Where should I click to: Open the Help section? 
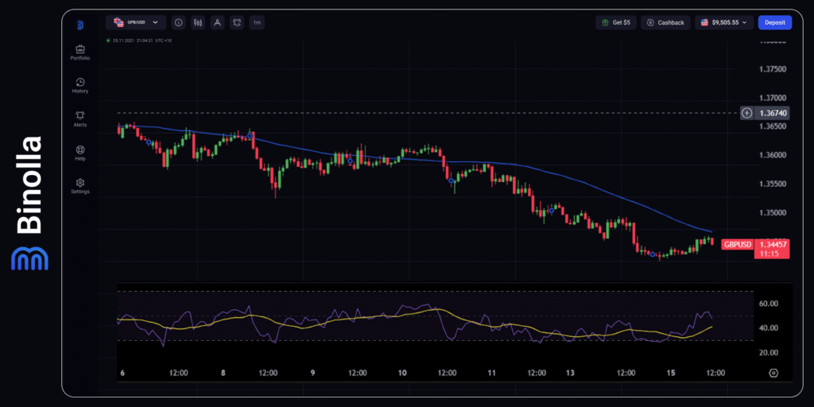[80, 152]
